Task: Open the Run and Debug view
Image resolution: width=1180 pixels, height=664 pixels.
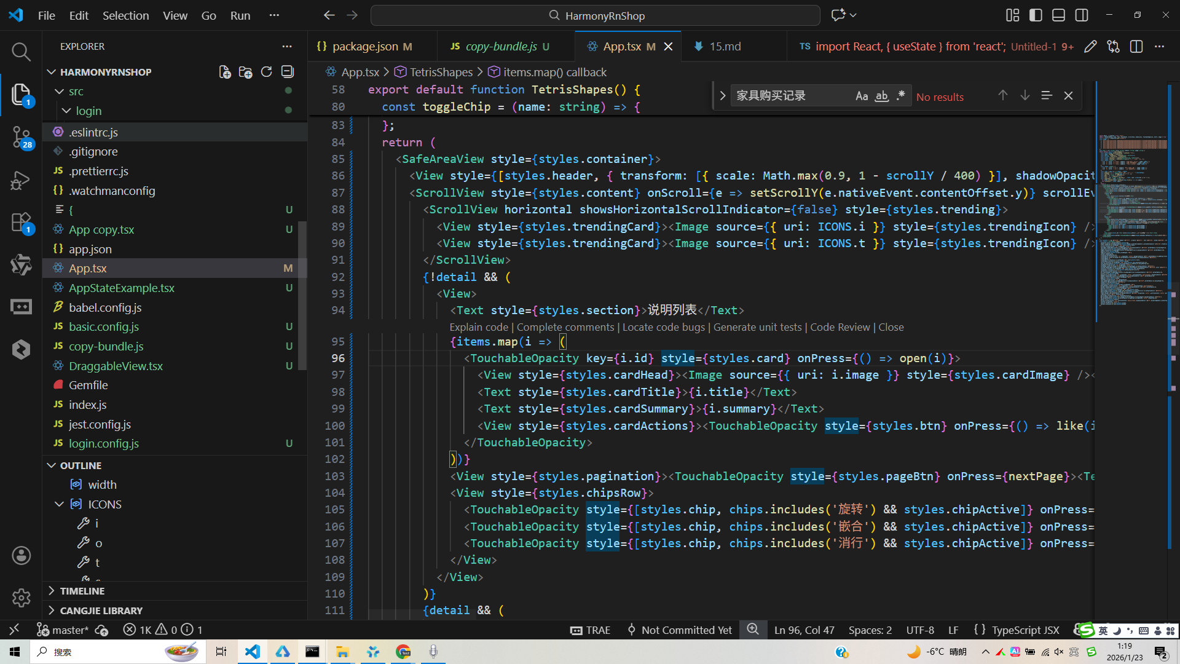Action: (x=21, y=180)
